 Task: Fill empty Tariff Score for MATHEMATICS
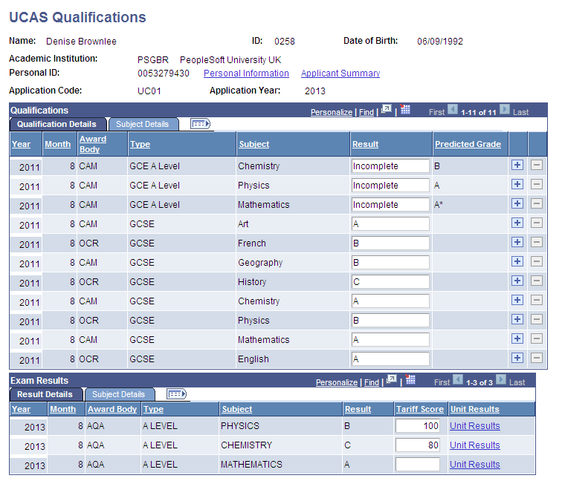pos(418,465)
